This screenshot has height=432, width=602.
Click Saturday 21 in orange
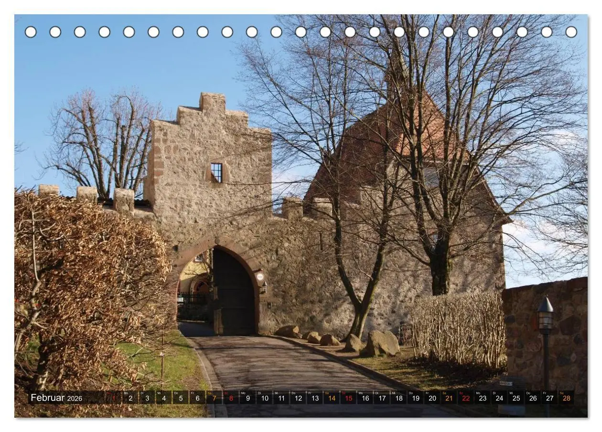pyautogui.click(x=449, y=398)
